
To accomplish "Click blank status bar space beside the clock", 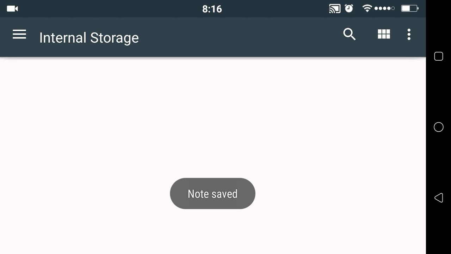I will point(275,8).
